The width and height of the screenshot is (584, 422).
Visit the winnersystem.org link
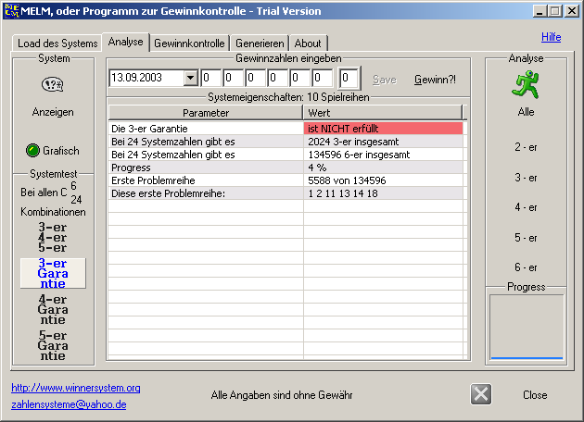click(x=76, y=388)
